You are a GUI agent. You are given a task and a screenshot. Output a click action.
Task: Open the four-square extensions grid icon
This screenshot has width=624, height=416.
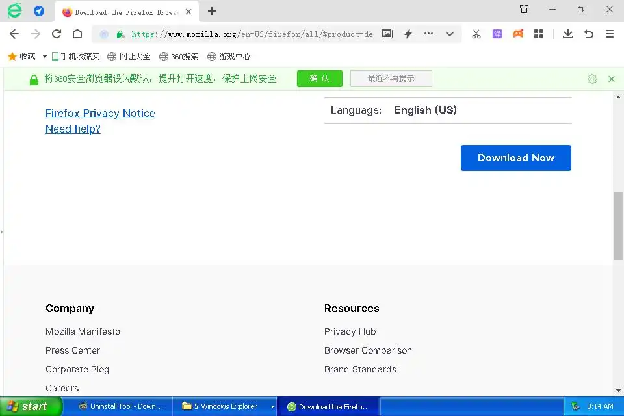[x=539, y=34]
